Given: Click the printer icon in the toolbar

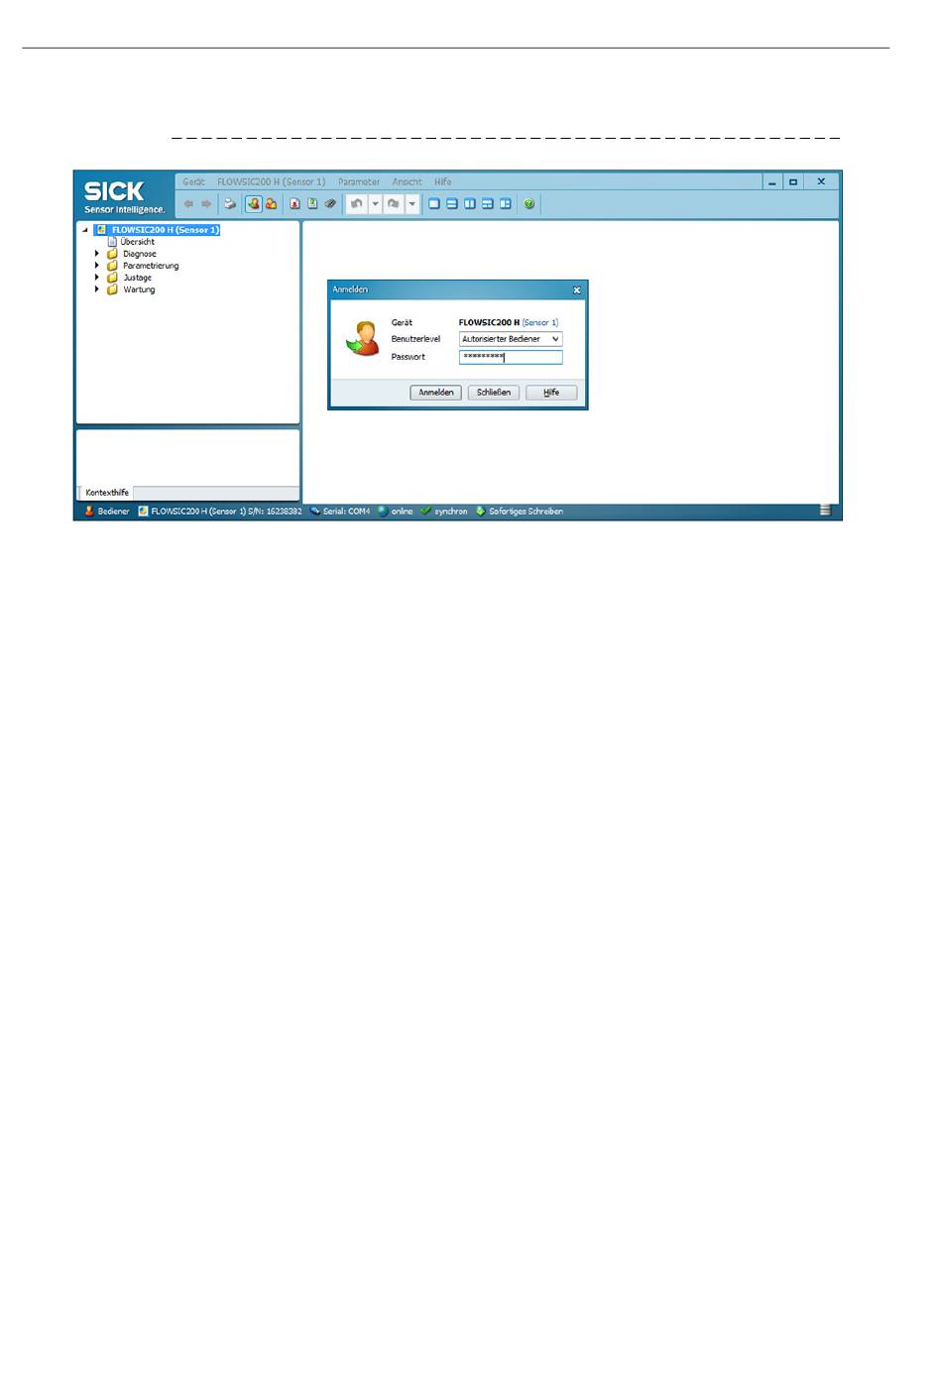Looking at the screenshot, I should coord(229,204).
